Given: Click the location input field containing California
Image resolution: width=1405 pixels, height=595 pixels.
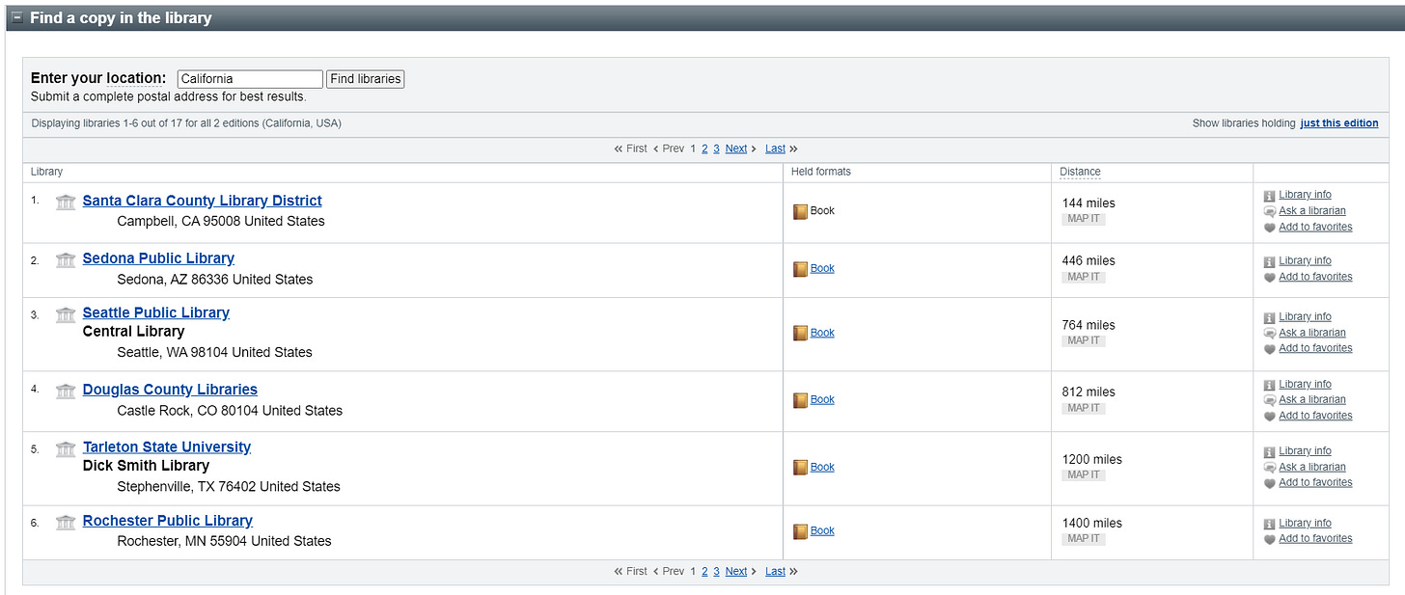Looking at the screenshot, I should coord(250,79).
